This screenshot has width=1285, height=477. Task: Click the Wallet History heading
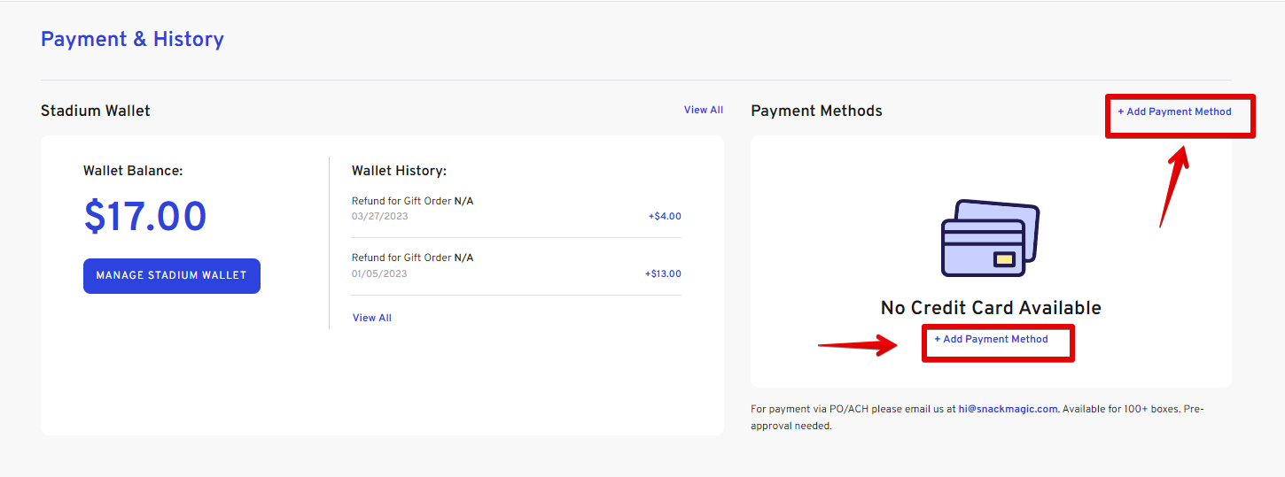[399, 170]
